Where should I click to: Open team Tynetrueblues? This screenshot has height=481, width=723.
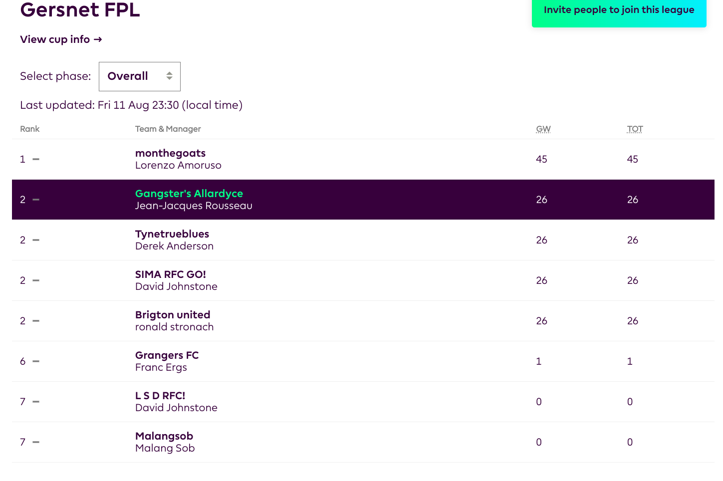[x=172, y=234]
